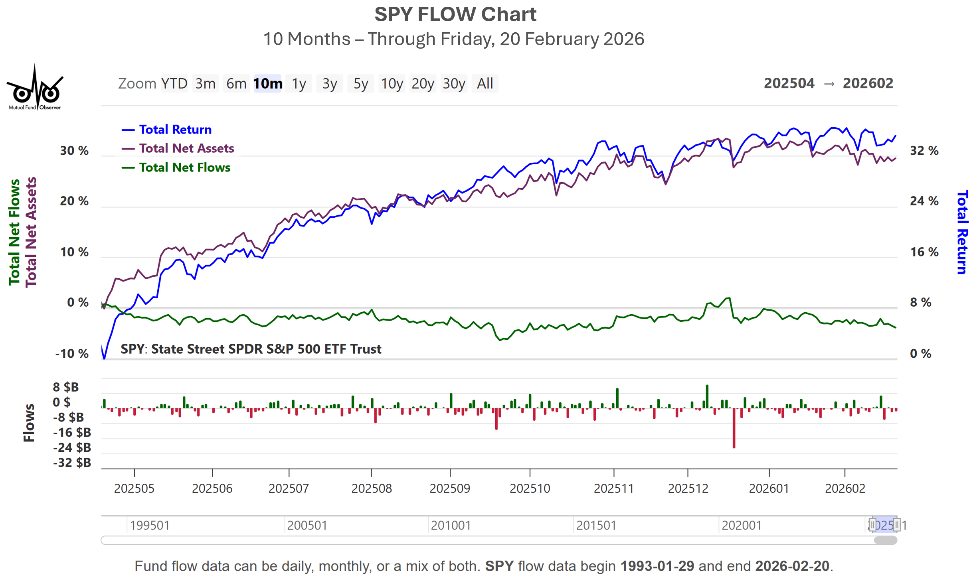Set zoom to 3m
The width and height of the screenshot is (977, 581).
[x=205, y=84]
